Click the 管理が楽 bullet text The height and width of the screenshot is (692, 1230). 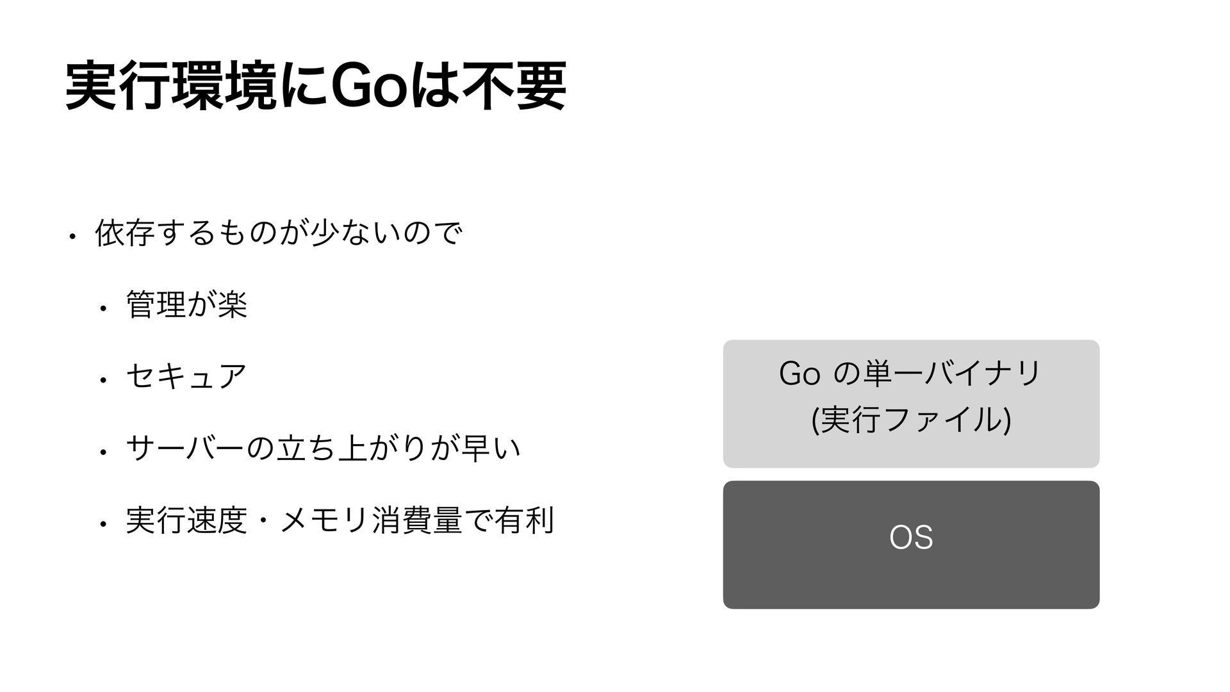coord(187,304)
